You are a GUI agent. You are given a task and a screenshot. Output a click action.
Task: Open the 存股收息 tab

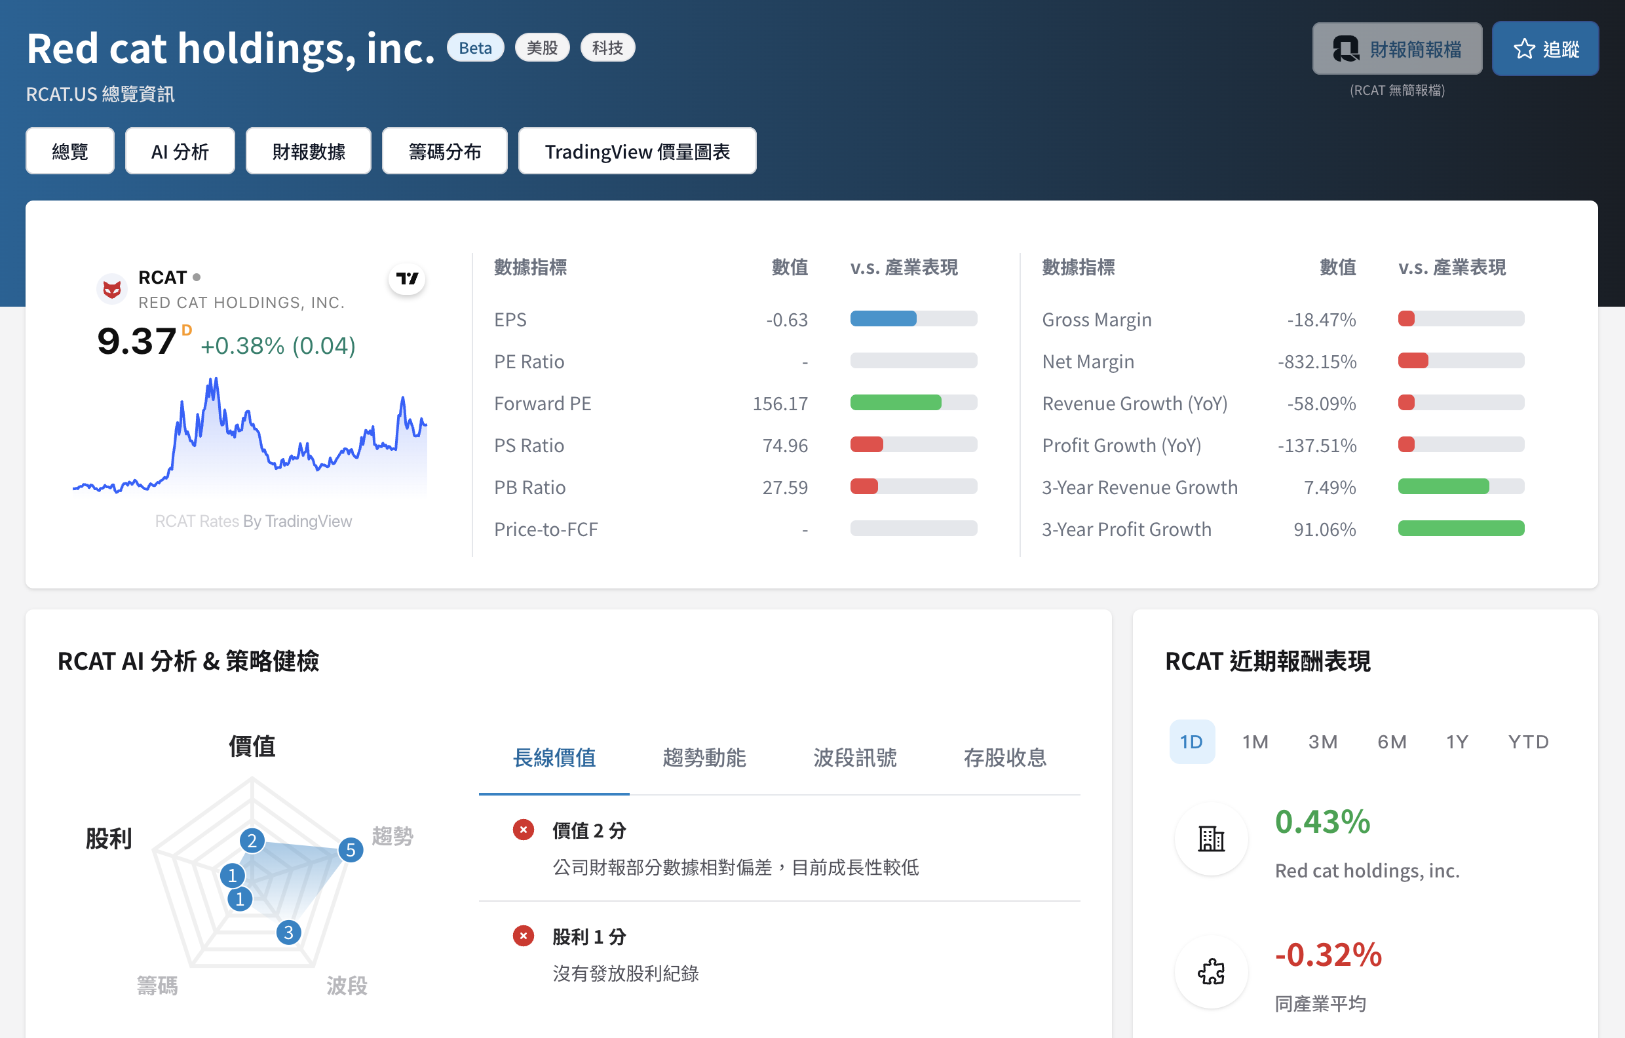[x=1005, y=758]
